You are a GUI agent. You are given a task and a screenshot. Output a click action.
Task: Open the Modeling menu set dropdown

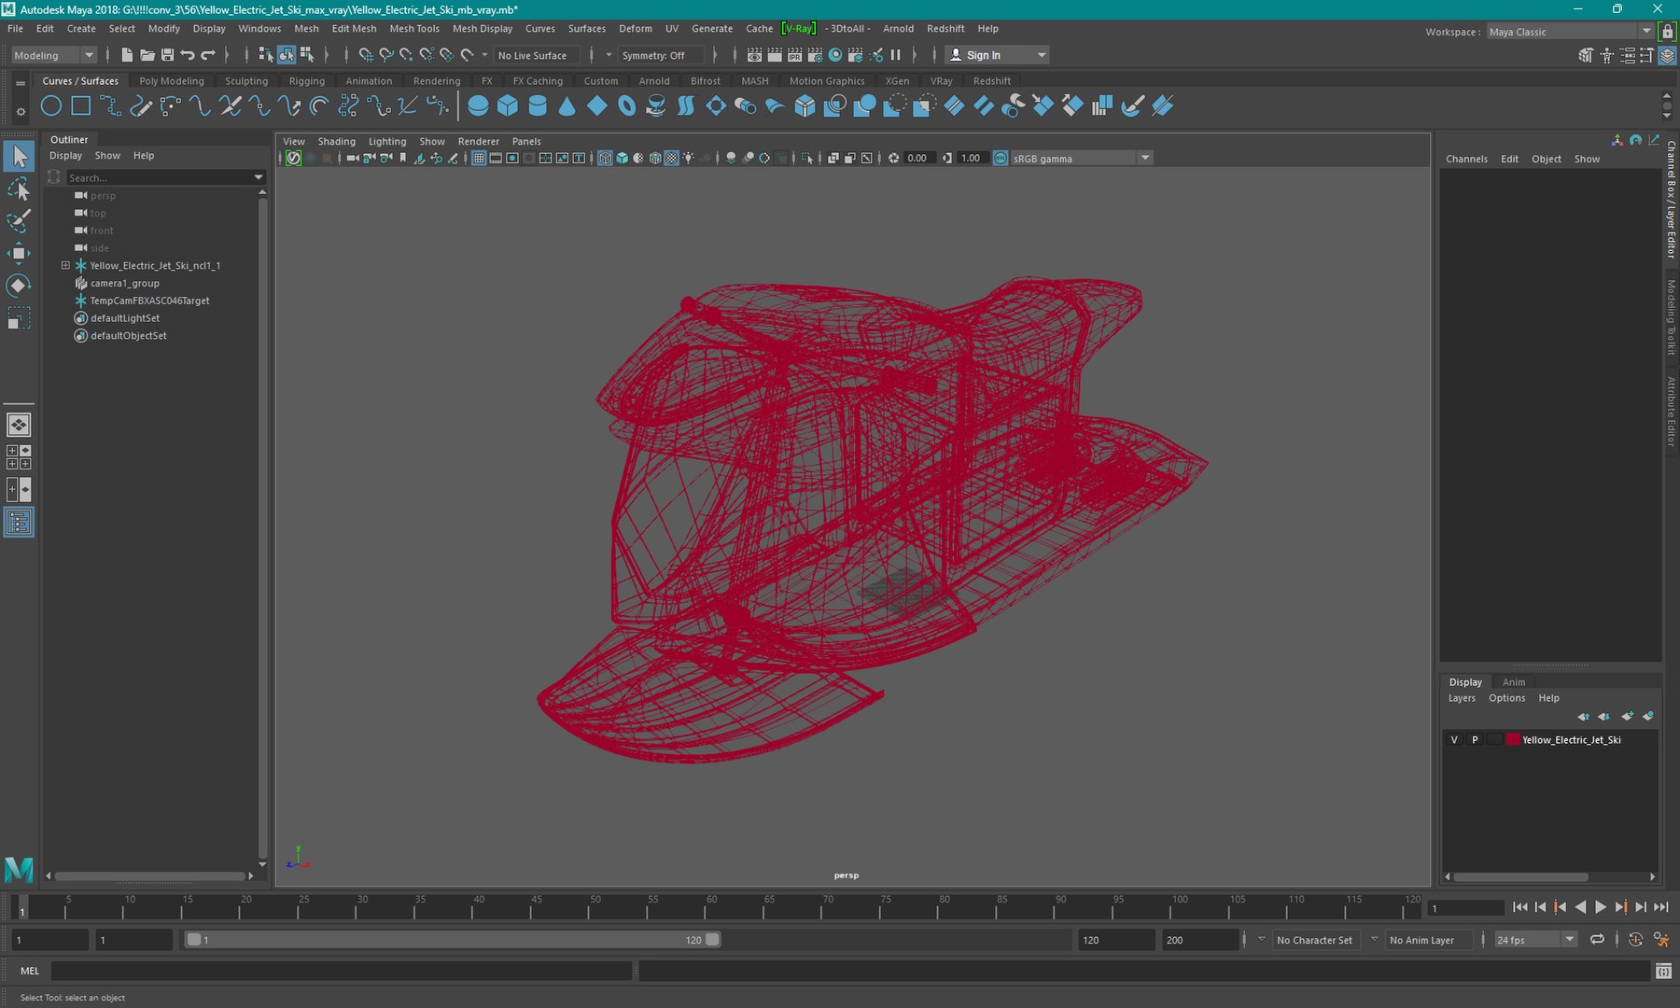coord(53,55)
